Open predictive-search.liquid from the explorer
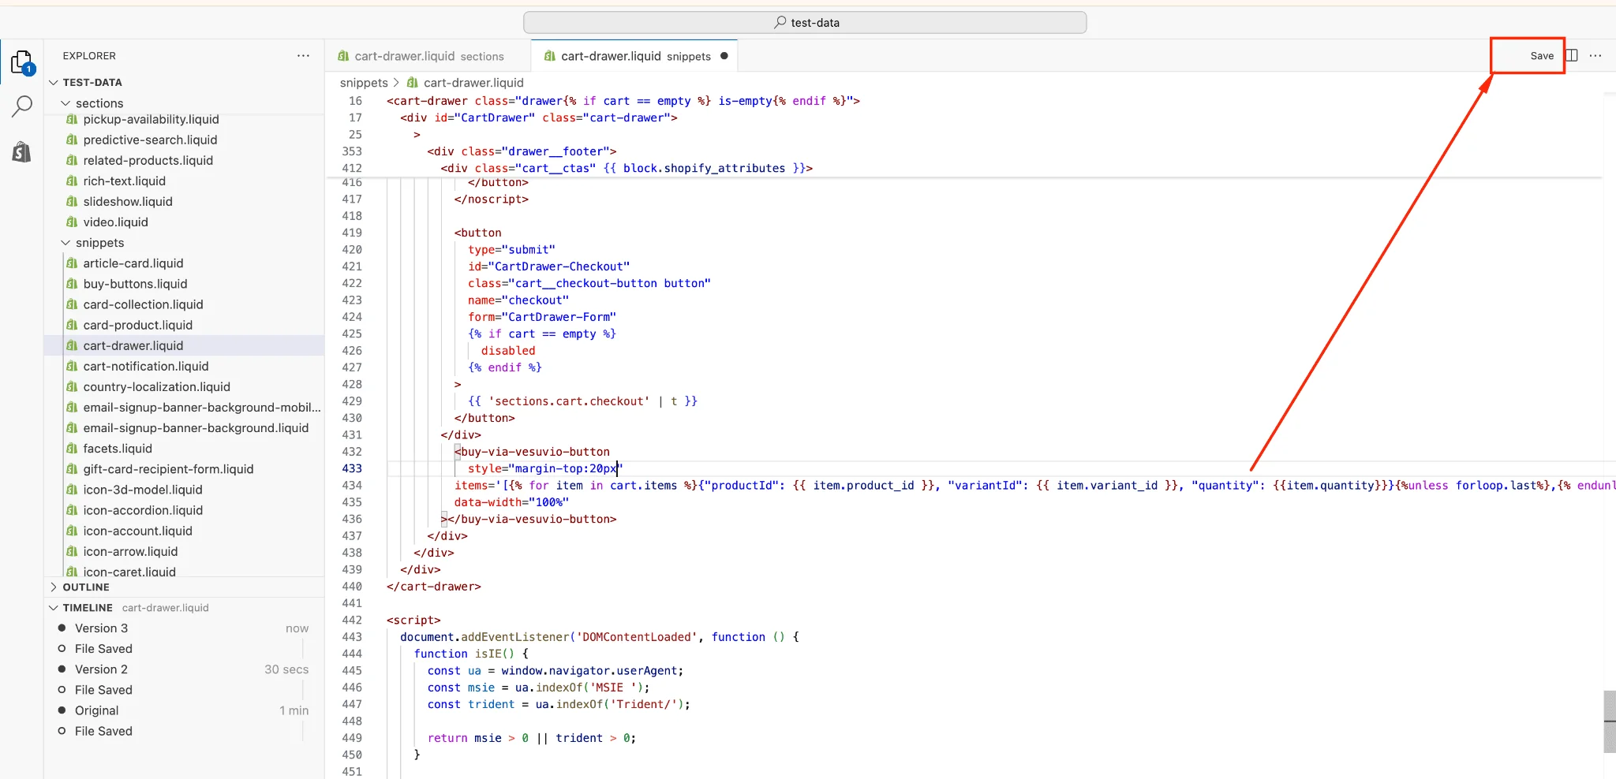 click(150, 140)
